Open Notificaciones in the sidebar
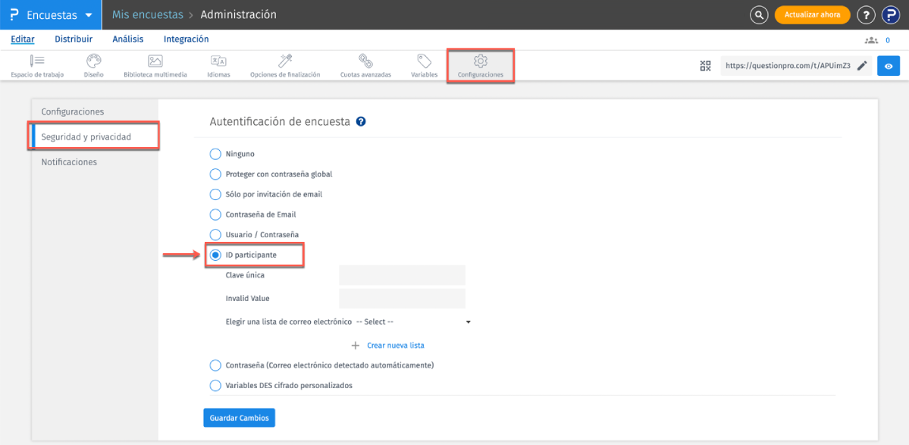The width and height of the screenshot is (909, 445). point(69,162)
